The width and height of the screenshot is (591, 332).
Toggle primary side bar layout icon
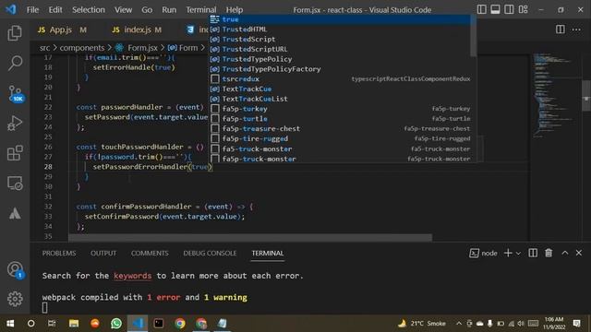pos(481,9)
